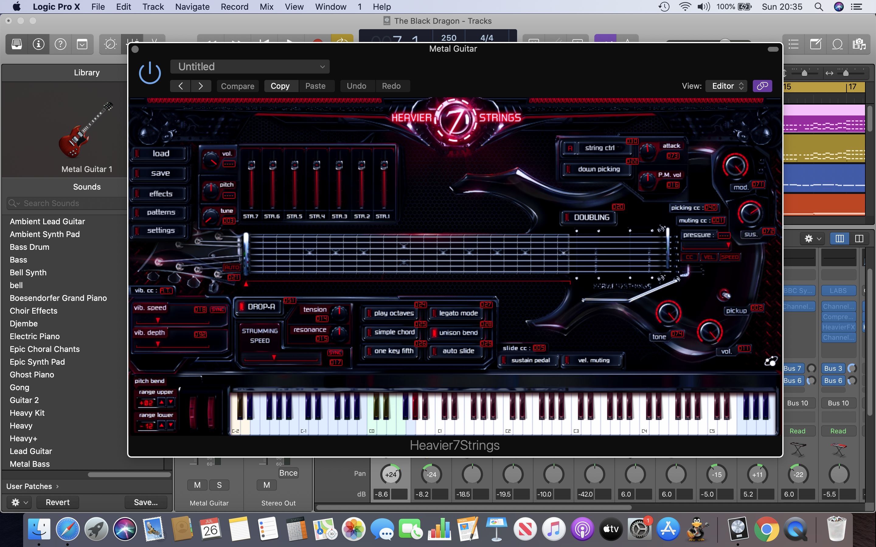Open Siri from menu bar
This screenshot has width=876, height=547.
click(x=839, y=6)
